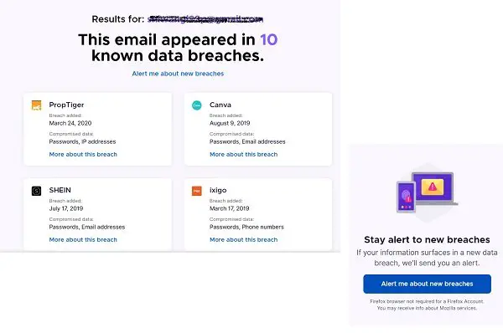Click the Stay alert to new breaches heading

point(427,240)
